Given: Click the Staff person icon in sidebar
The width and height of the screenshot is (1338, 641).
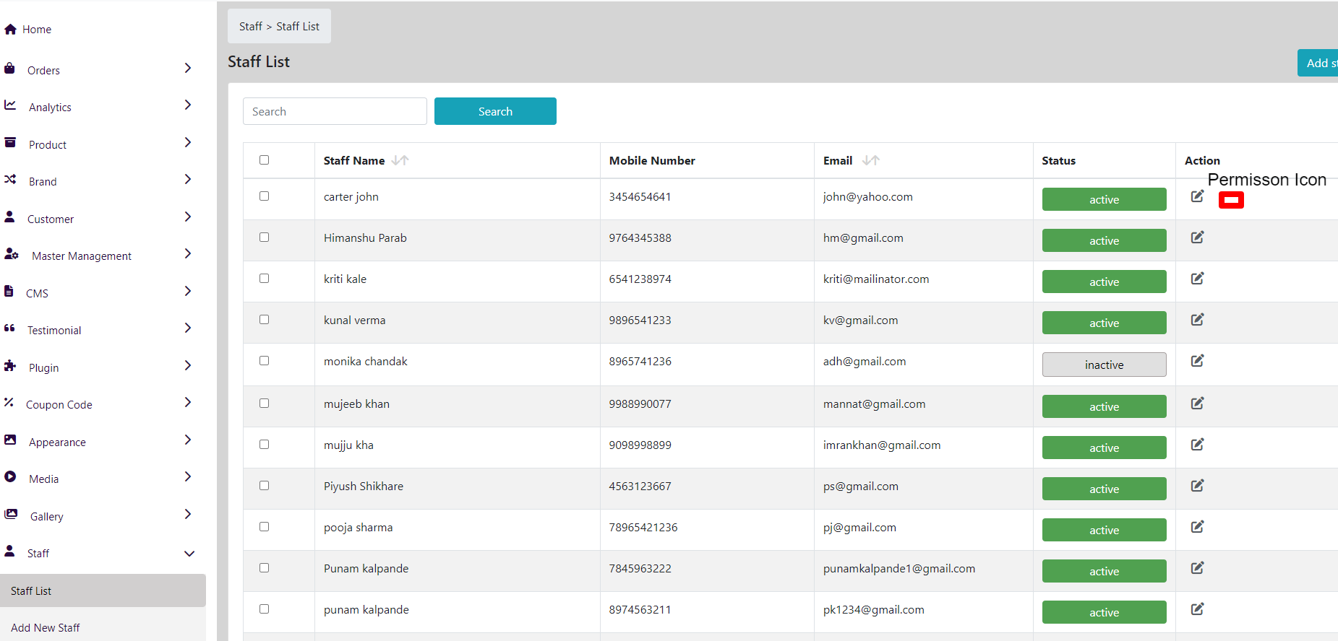Looking at the screenshot, I should coord(9,551).
